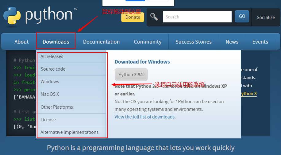Open the Community menu
Screen dimensions: 281x155
[x=148, y=42]
